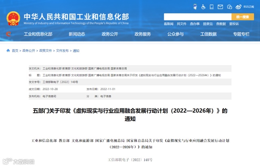
Task: Open the mobile phone version icon
Action: (212, 7)
